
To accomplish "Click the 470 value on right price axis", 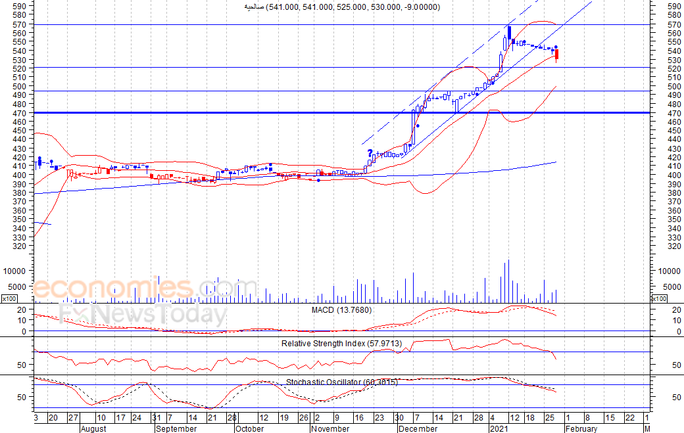I will click(x=674, y=113).
